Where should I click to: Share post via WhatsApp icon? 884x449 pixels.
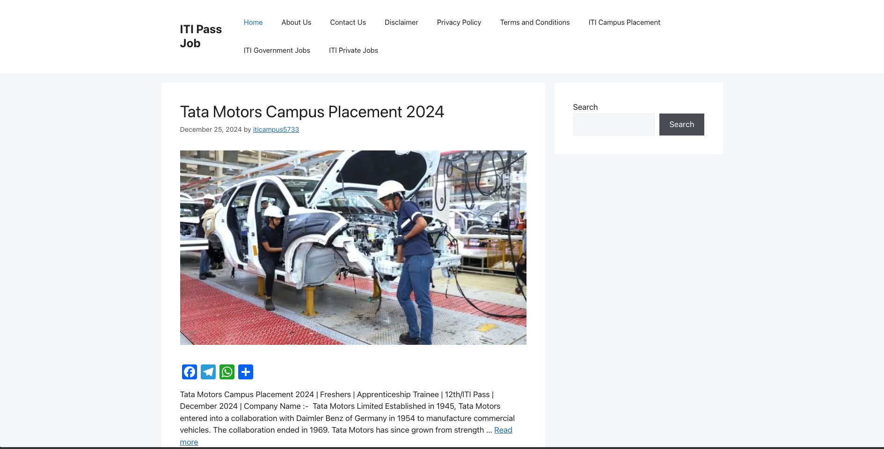[226, 372]
